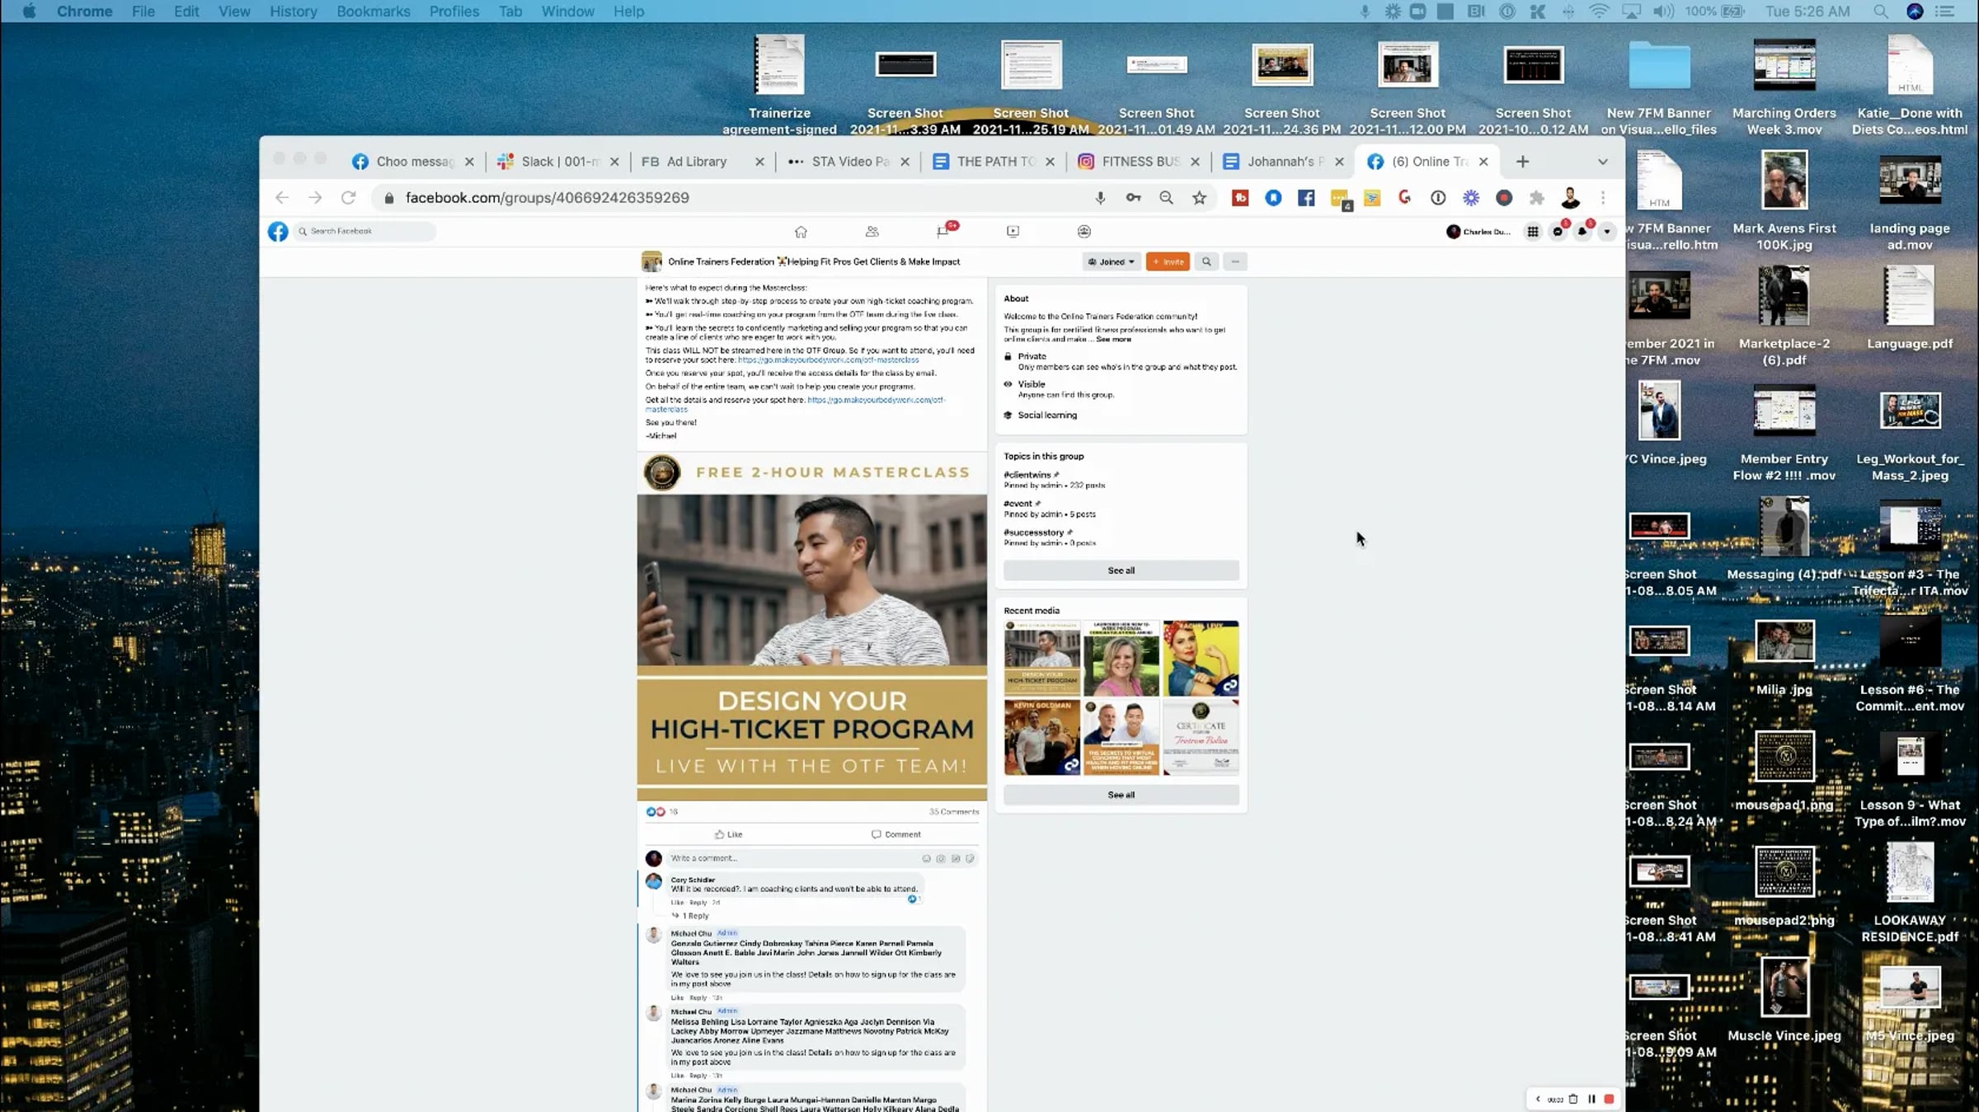Click group search magnifier icon
Image resolution: width=1979 pixels, height=1112 pixels.
1206,262
